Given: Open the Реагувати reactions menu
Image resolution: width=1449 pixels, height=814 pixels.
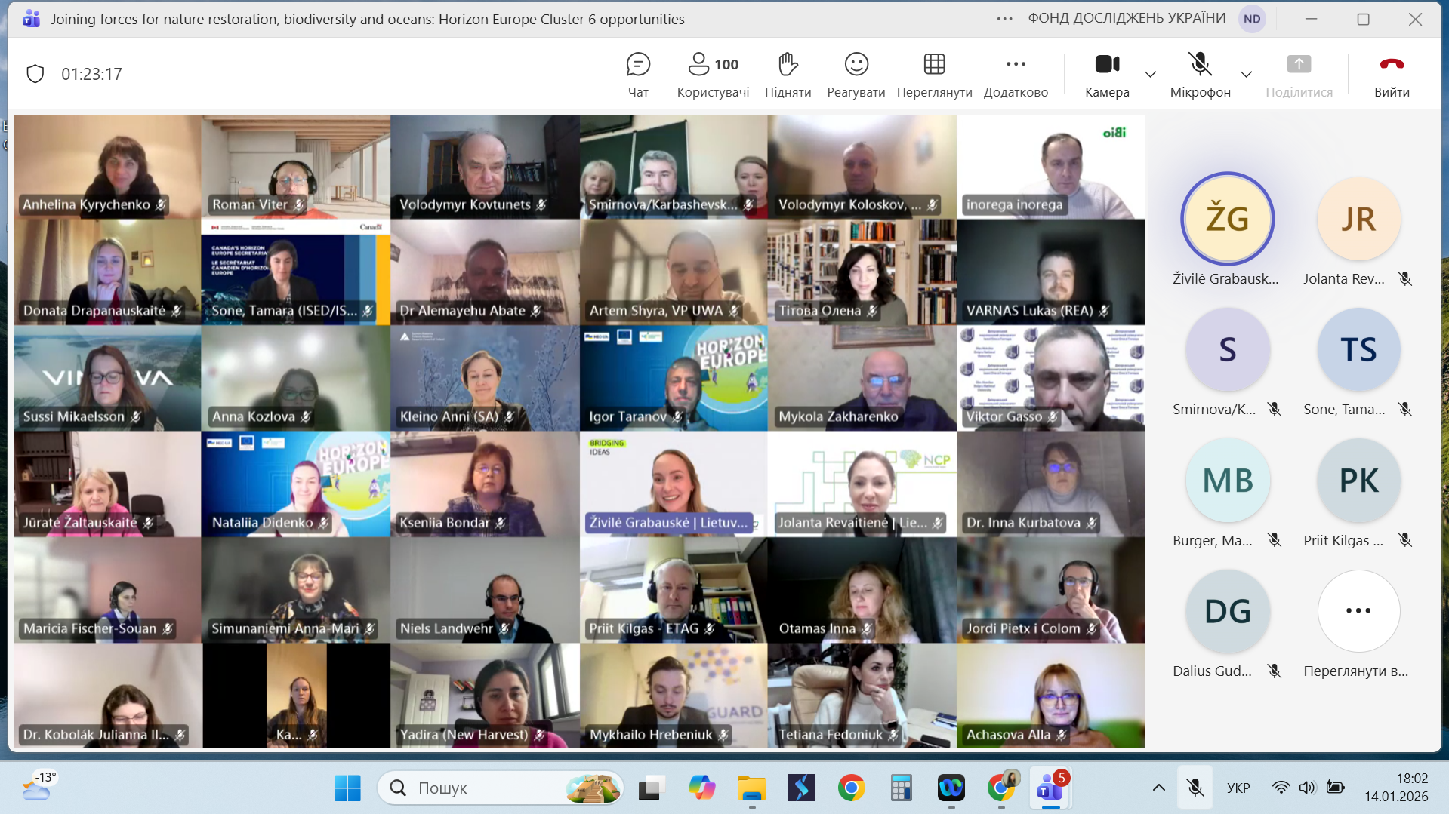Looking at the screenshot, I should (856, 74).
